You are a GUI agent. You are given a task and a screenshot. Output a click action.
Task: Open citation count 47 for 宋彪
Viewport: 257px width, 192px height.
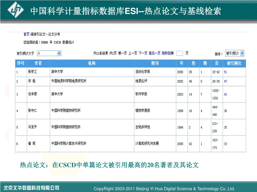tap(225, 81)
